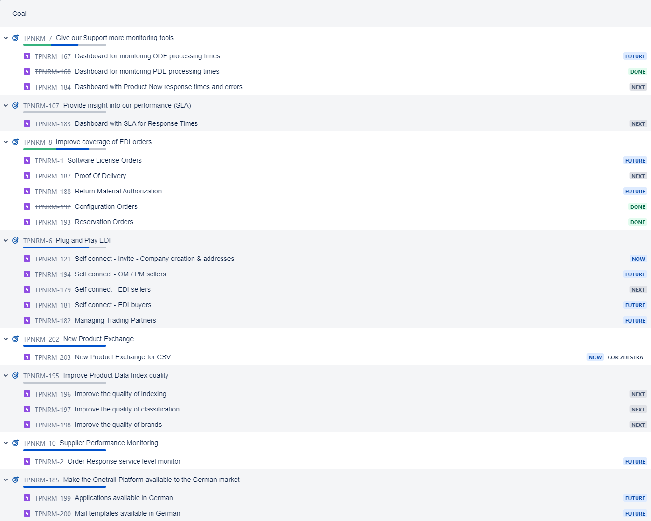Click the progress bar under Plug and Play EDI
This screenshot has height=521, width=651.
[x=64, y=247]
